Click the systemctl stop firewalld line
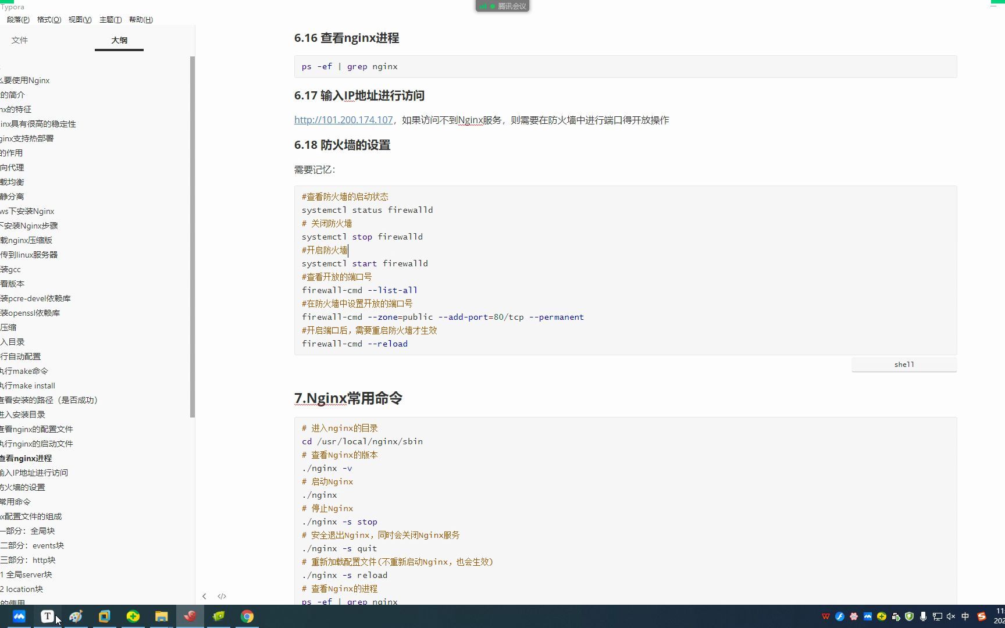Viewport: 1005px width, 628px height. (x=362, y=237)
